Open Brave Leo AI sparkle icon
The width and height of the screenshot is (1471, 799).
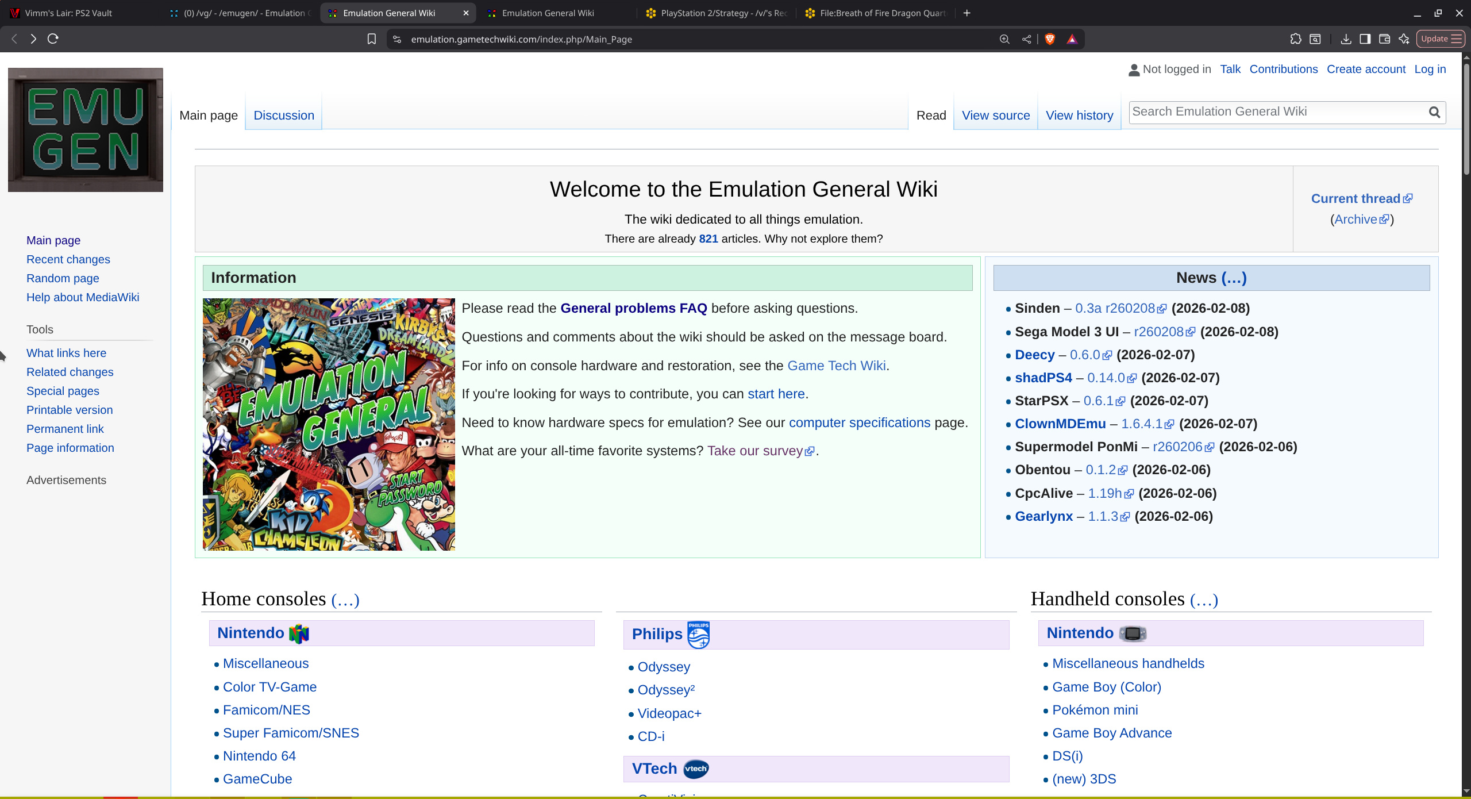[x=1404, y=39]
